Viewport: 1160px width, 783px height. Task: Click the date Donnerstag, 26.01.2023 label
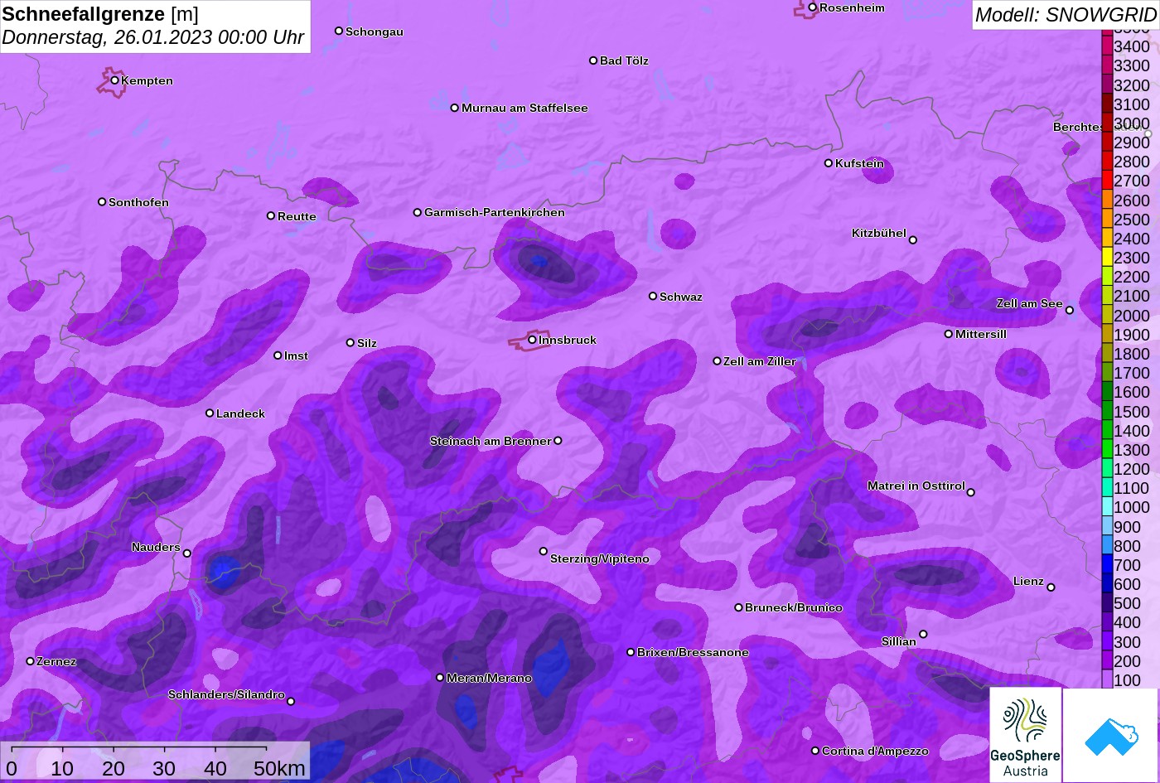(x=152, y=38)
